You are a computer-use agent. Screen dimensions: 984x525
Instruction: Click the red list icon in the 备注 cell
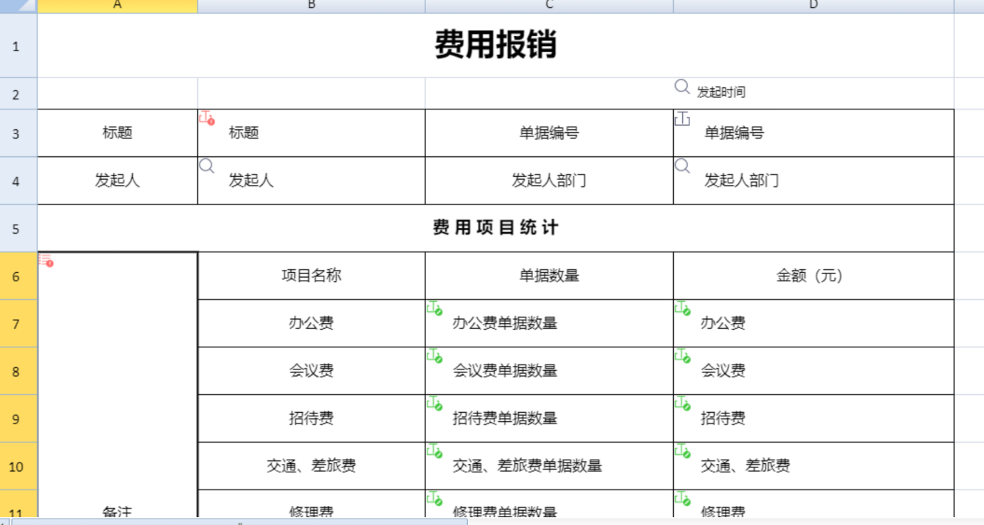point(46,261)
